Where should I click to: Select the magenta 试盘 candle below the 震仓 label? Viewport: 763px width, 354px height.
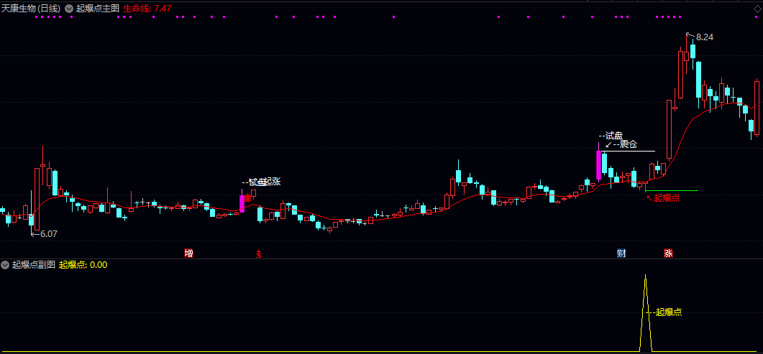click(598, 165)
